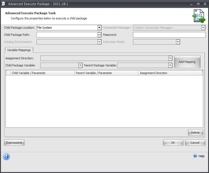
Task: Open the Assignment Direction dropdown
Action: [170, 58]
